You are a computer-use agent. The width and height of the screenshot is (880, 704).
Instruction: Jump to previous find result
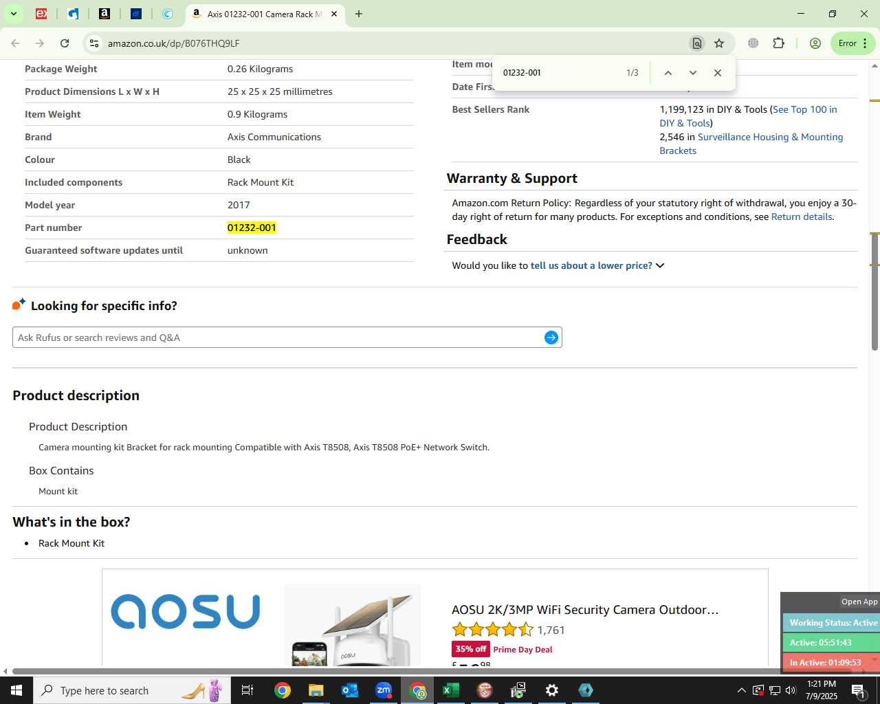[x=668, y=73]
